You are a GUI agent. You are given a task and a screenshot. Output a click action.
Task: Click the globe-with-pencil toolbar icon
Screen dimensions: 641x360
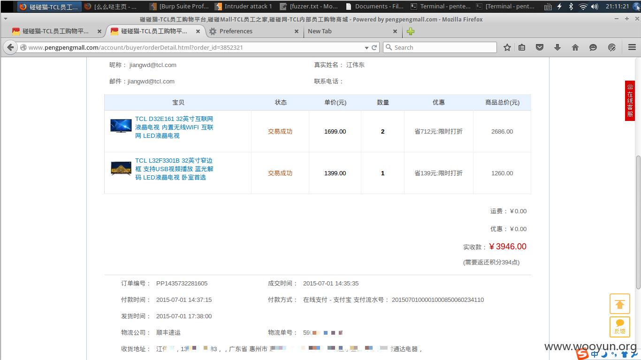611,47
